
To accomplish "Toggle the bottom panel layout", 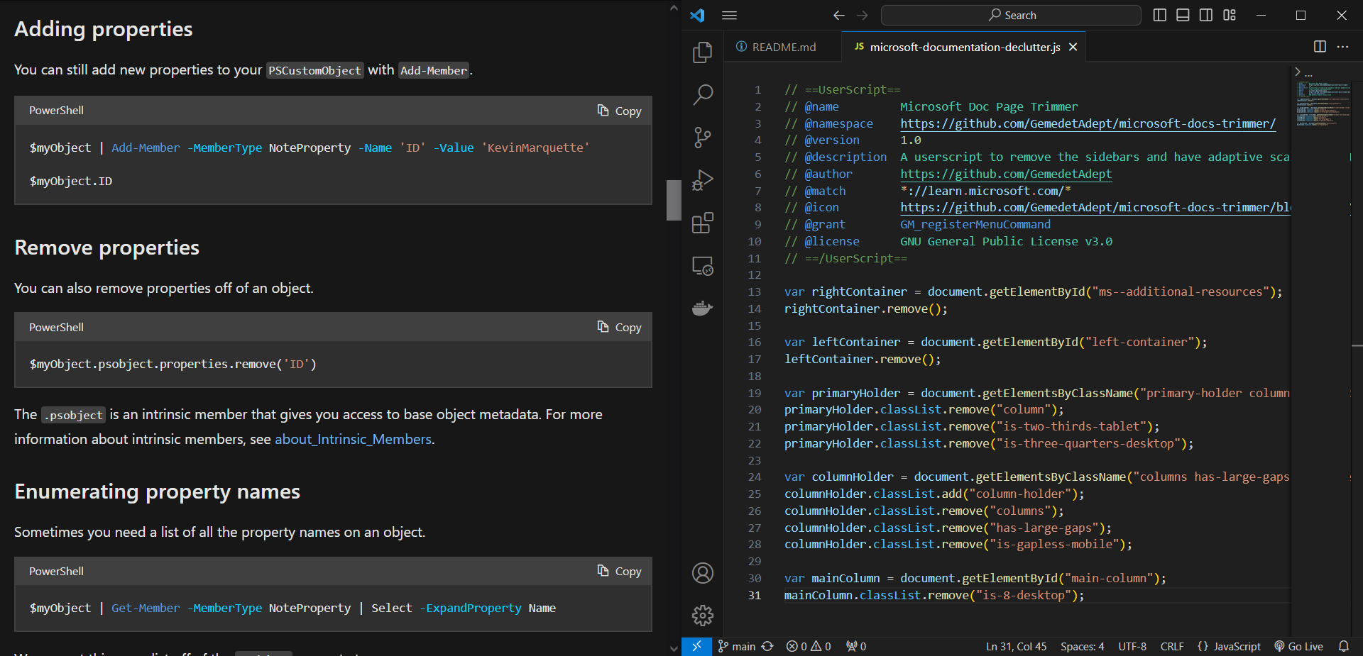I will pos(1183,15).
